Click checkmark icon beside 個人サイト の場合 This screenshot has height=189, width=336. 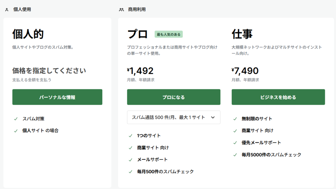[x=16, y=131]
